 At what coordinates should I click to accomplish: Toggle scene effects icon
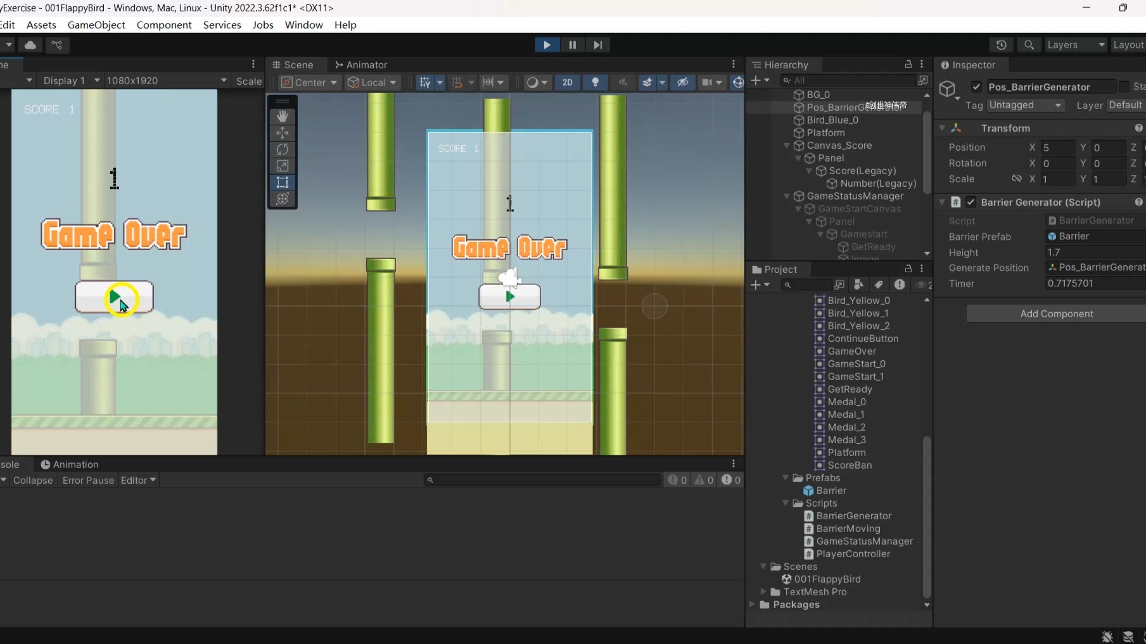coord(647,82)
